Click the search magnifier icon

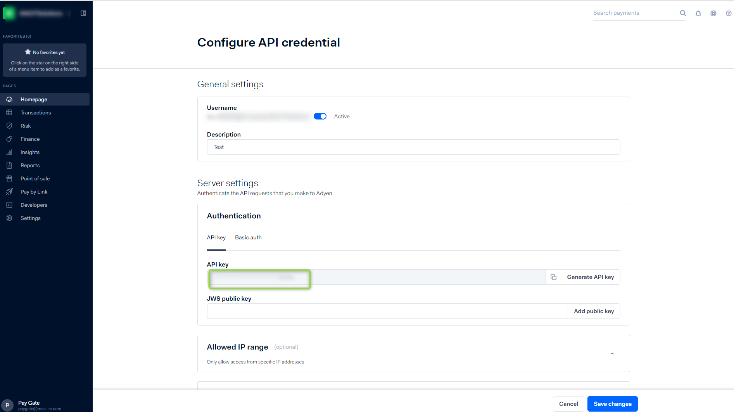(683, 13)
